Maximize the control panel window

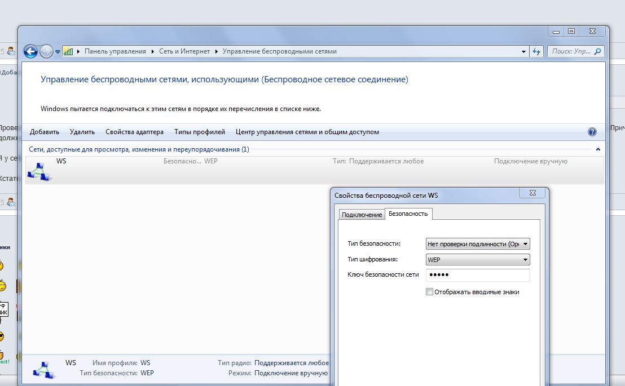pos(571,30)
